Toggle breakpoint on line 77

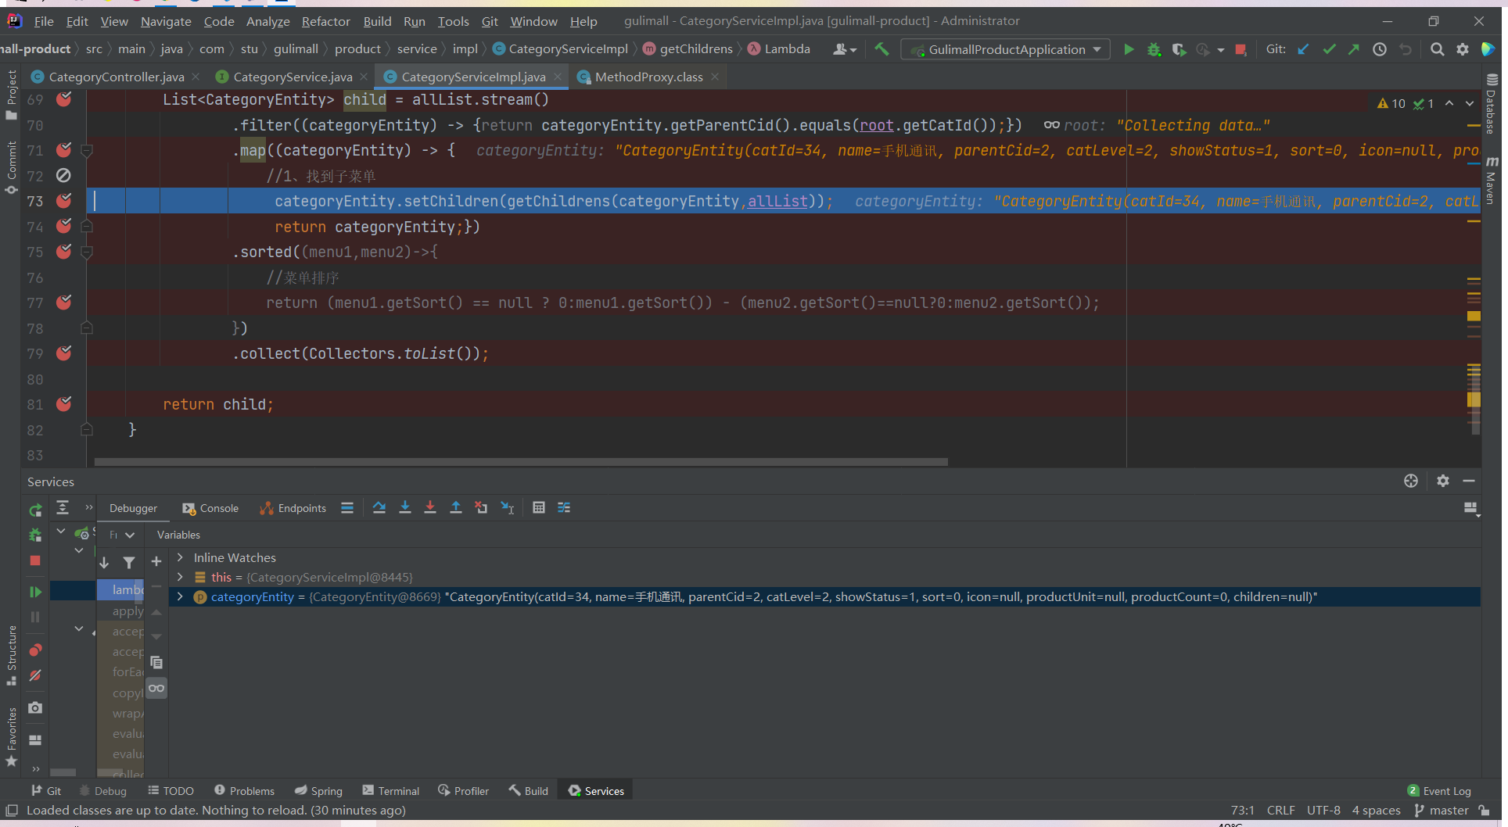click(x=64, y=303)
